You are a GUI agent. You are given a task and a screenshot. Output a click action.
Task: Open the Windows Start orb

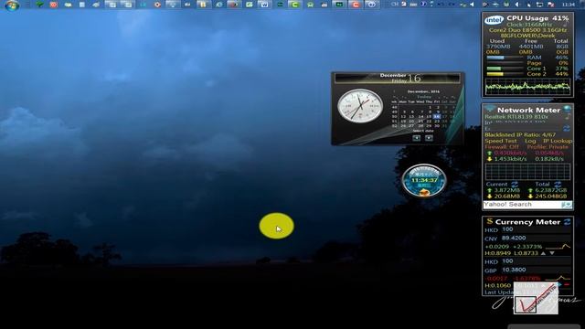point(12,5)
